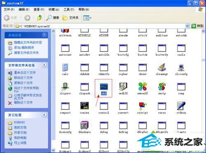Select the defrag file icon
This screenshot has height=153, width=206.
tap(123, 125)
